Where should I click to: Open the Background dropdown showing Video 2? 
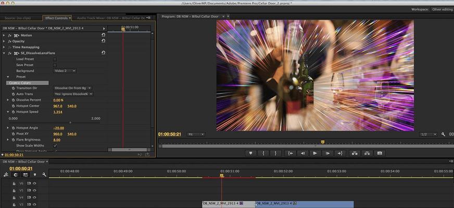click(65, 71)
